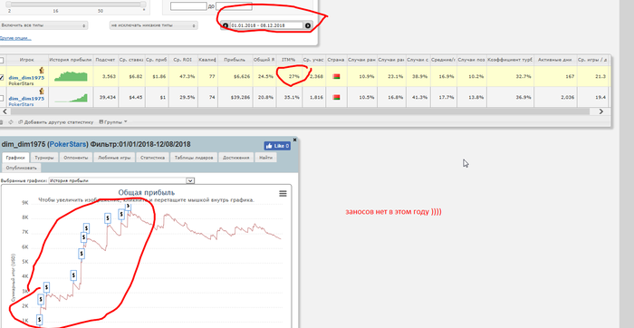
Task: Click the 'Другие опции...' link
Action: click(x=15, y=38)
